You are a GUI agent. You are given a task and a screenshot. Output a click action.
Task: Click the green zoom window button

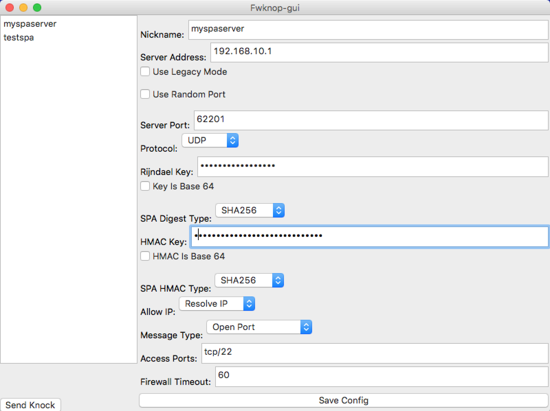[37, 8]
